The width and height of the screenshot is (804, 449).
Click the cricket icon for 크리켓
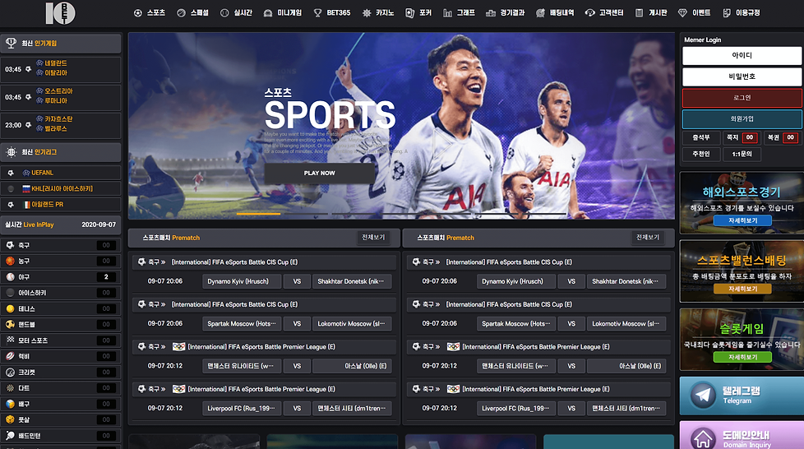pos(10,372)
